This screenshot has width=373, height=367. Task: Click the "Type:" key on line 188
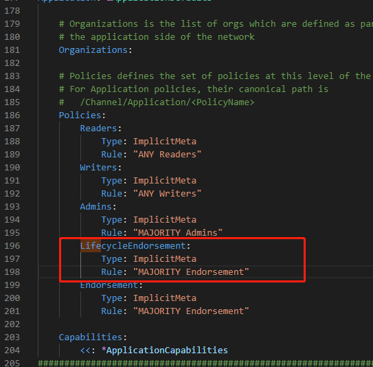point(114,142)
